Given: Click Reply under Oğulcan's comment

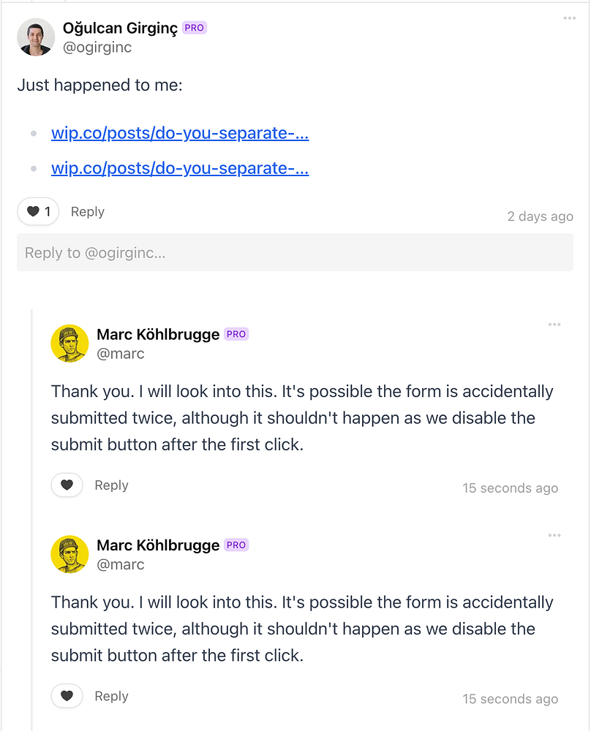Looking at the screenshot, I should [x=87, y=212].
